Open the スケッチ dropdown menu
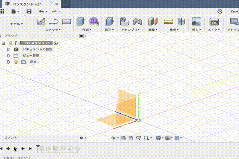 tap(53, 30)
